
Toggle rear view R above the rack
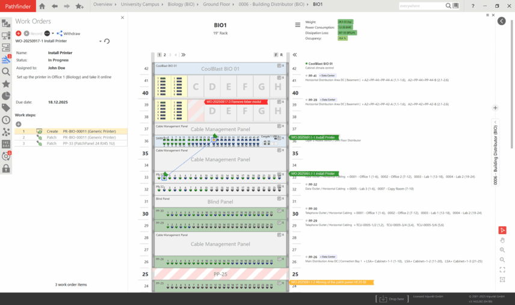[x=282, y=55]
